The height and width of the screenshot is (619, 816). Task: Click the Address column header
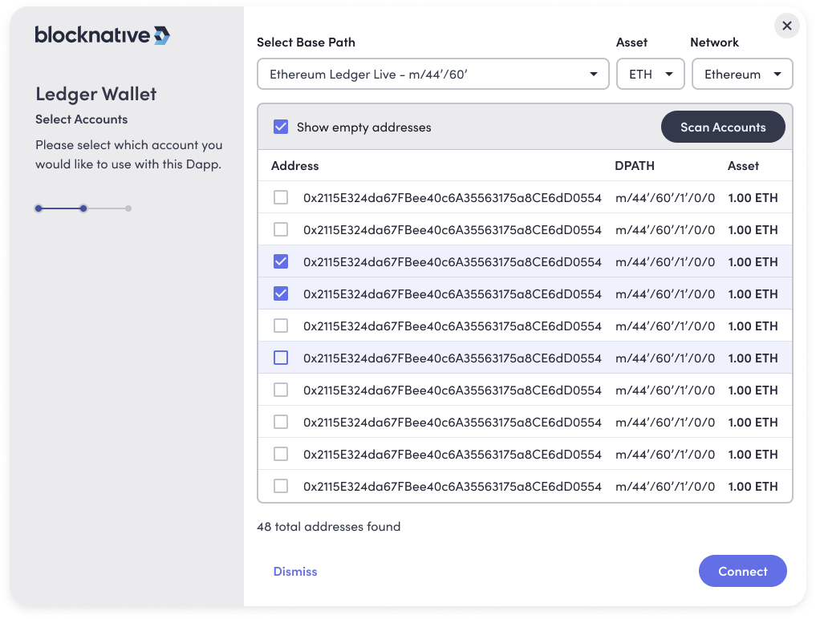point(295,166)
